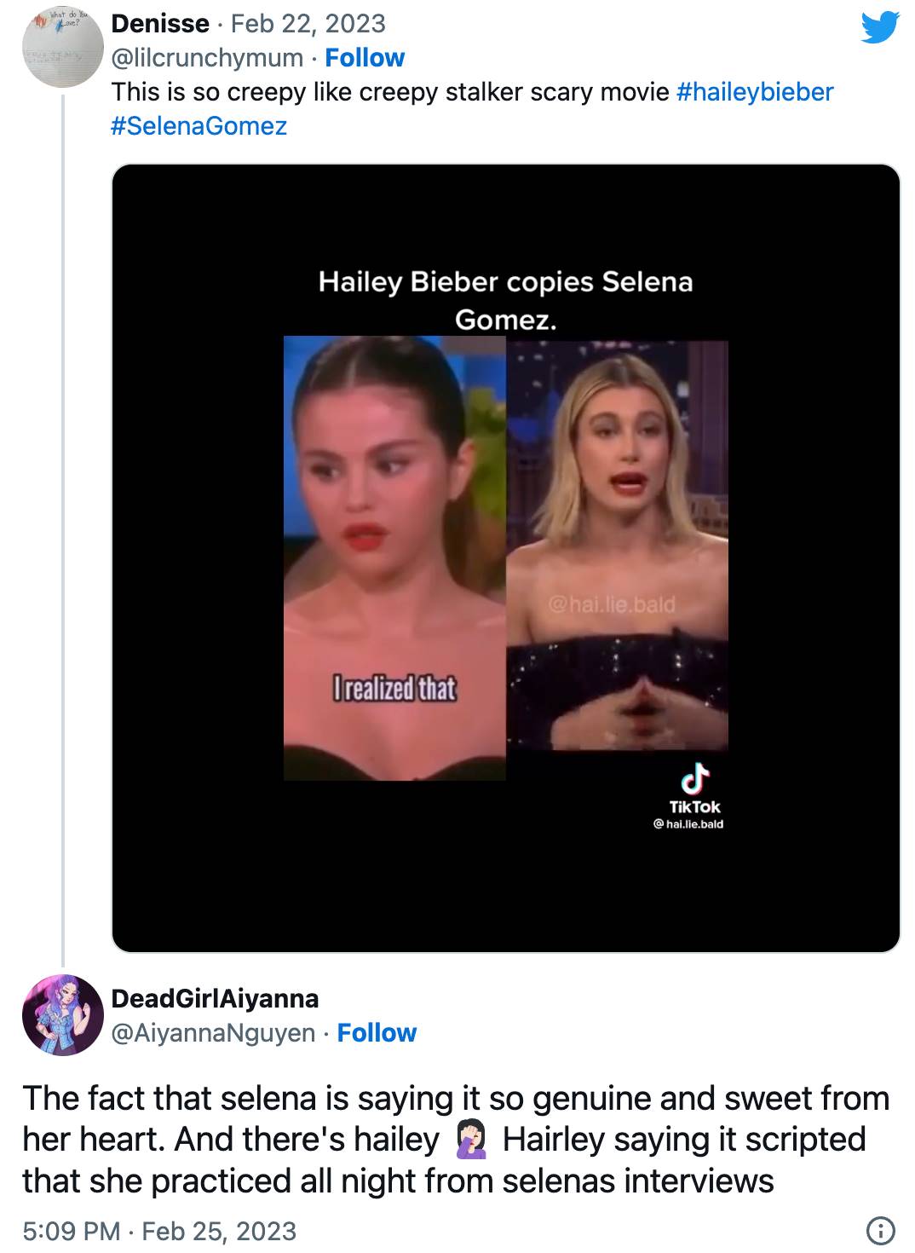Click the @lilcrunchymum handle
The image size is (915, 1253).
tap(207, 58)
